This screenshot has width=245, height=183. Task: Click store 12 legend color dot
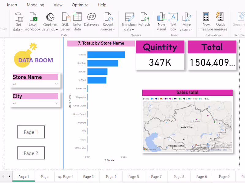pyautogui.click(x=205, y=99)
